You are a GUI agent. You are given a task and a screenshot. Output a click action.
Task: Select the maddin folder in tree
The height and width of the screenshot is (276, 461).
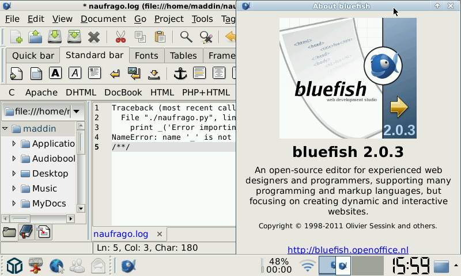(39, 129)
